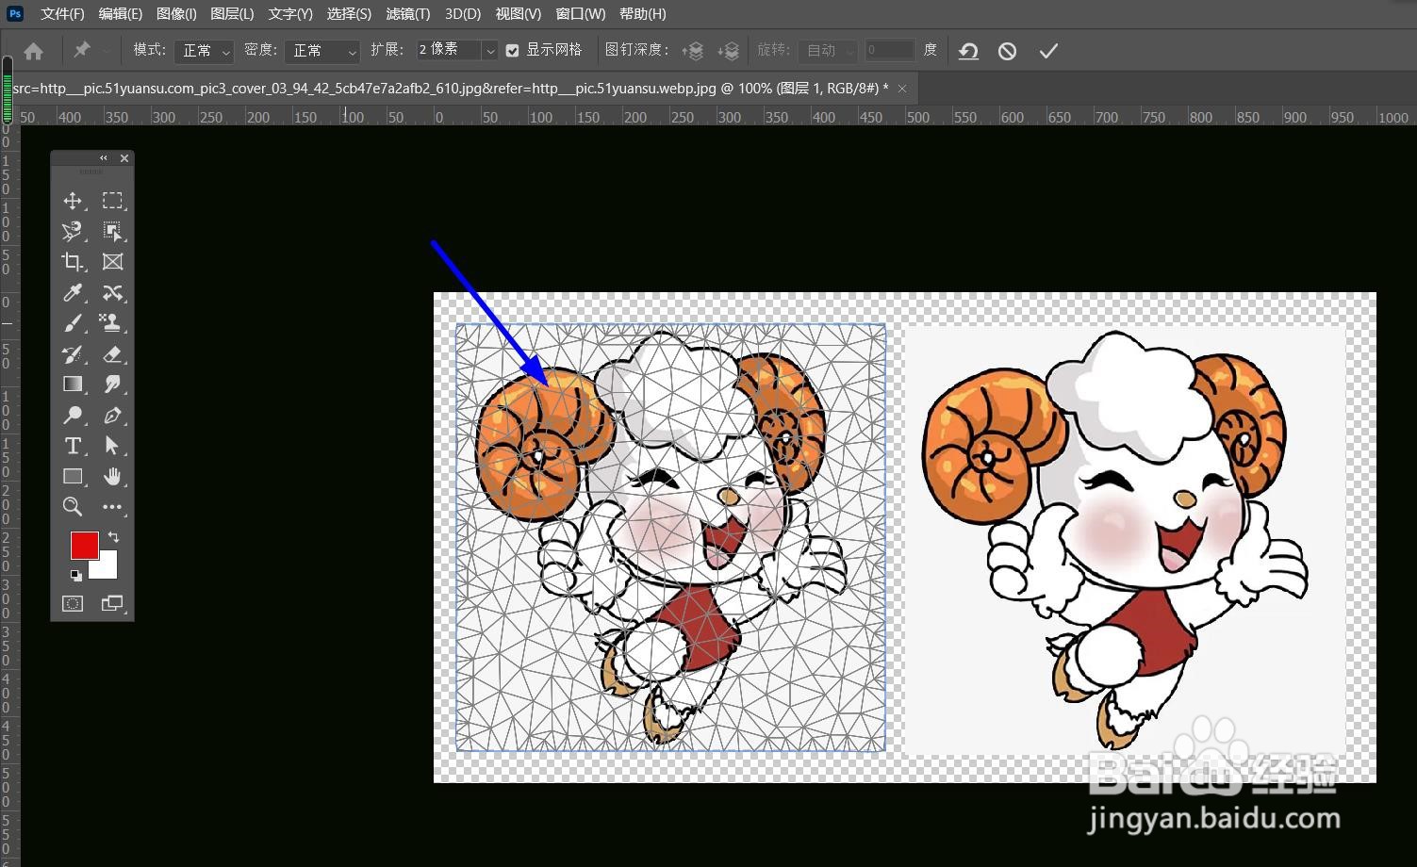Viewport: 1417px width, 867px height.
Task: Move pin depth forward
Action: point(693,51)
